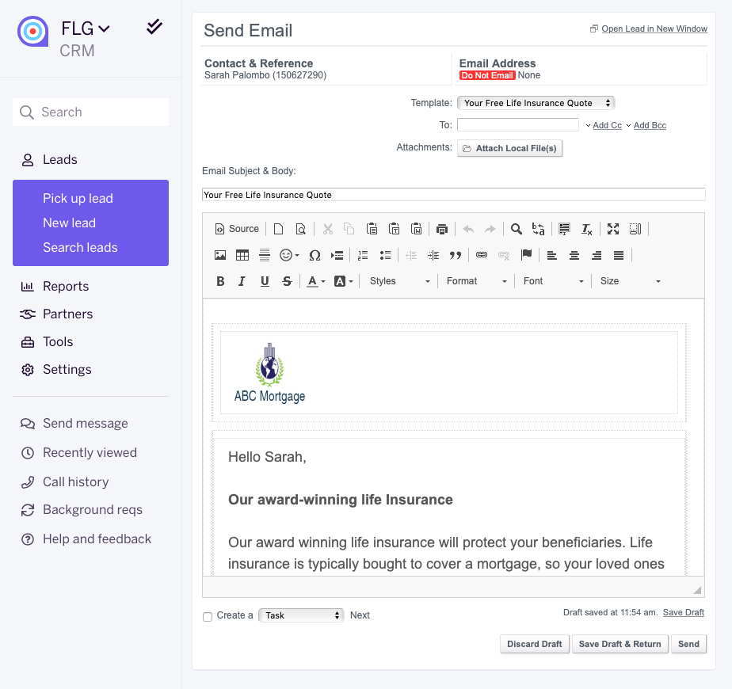Insert a numbered list
Screen dimensions: 732x689
[363, 255]
